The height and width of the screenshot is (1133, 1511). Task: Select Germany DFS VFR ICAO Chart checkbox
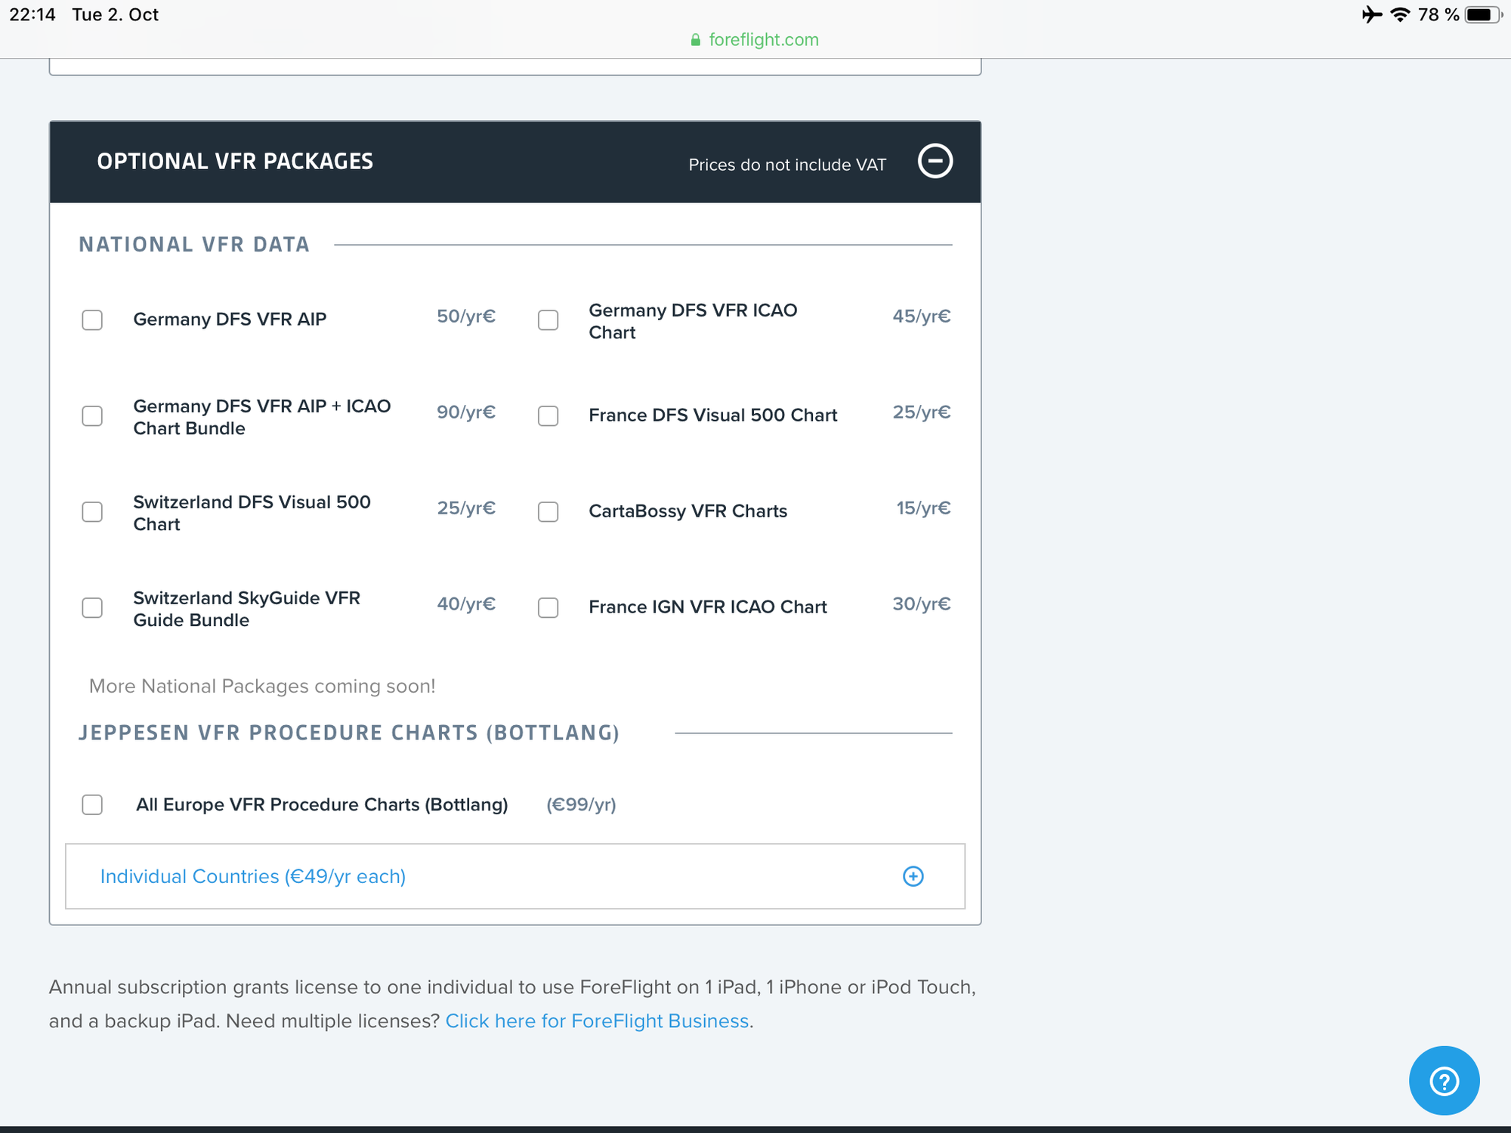(x=548, y=320)
